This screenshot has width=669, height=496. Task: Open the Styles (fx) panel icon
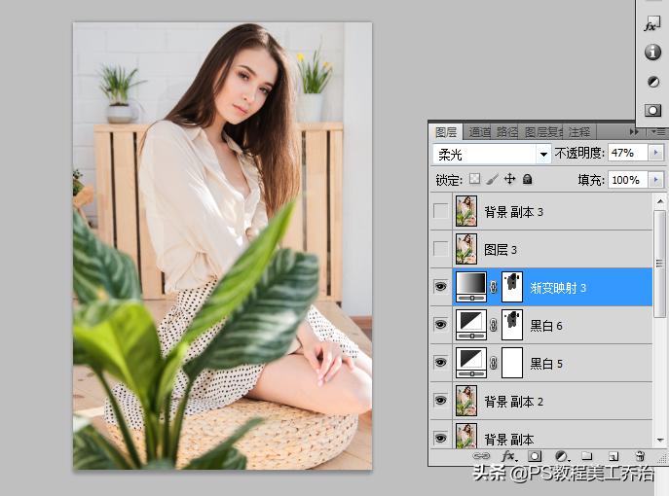click(x=651, y=23)
